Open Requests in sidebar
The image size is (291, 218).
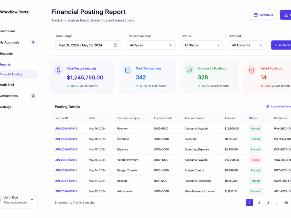coord(6,54)
